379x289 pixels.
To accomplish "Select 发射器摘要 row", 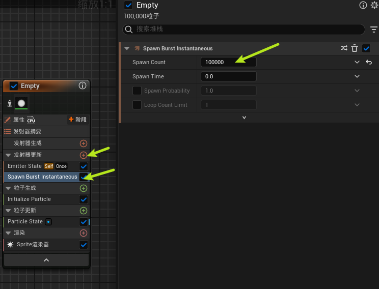I will point(46,131).
